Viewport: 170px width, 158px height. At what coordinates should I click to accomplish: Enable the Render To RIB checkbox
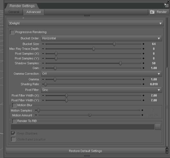[x=14, y=121]
